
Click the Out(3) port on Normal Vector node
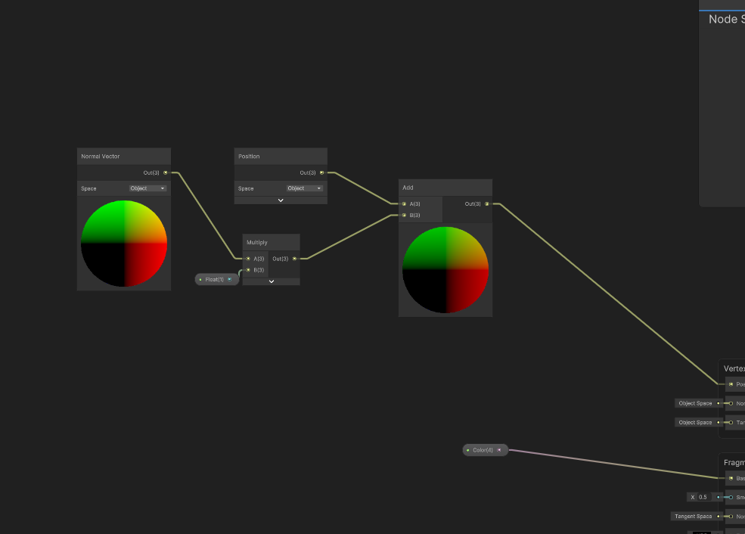(x=166, y=172)
